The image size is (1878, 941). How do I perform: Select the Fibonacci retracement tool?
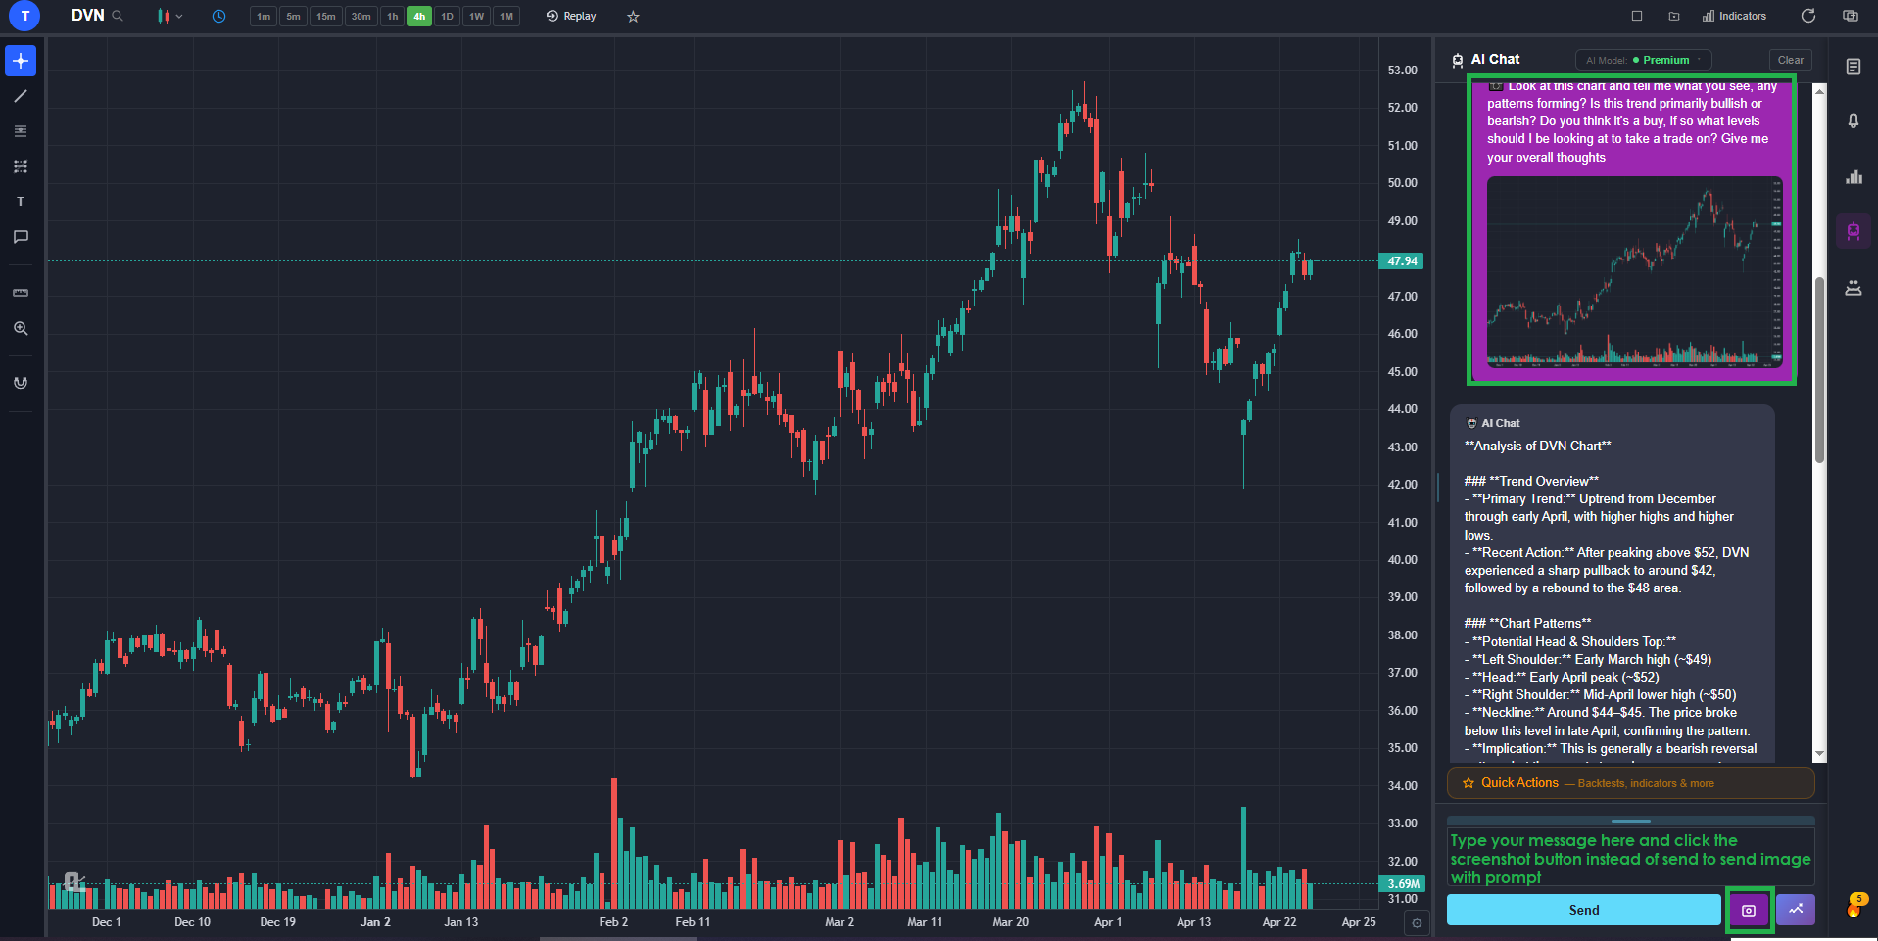(21, 166)
